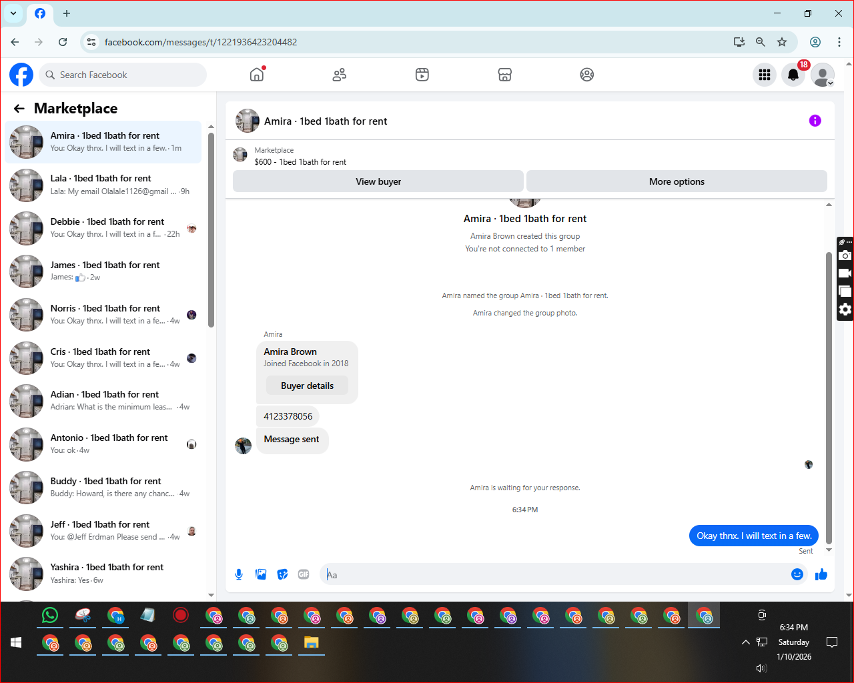Open Chrome profile icon in toolbar
This screenshot has height=683, width=854.
(815, 42)
